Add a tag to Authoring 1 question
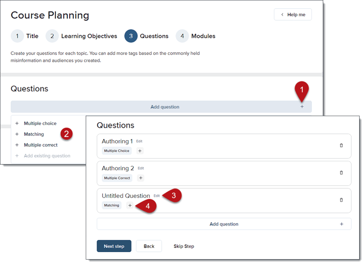Image resolution: width=364 pixels, height=264 pixels. [x=140, y=150]
